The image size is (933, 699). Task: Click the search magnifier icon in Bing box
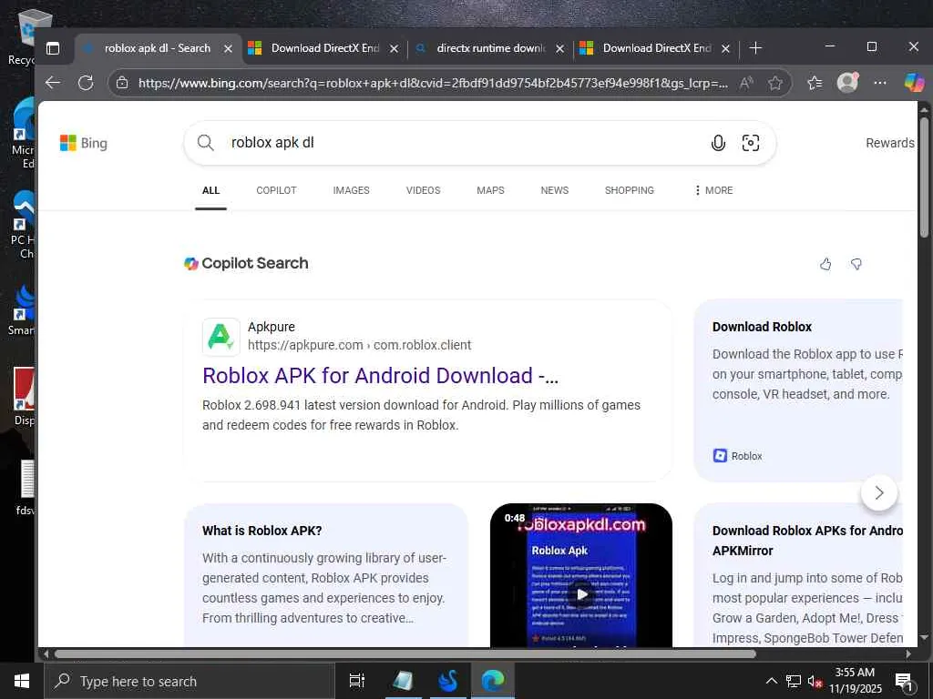click(x=205, y=143)
